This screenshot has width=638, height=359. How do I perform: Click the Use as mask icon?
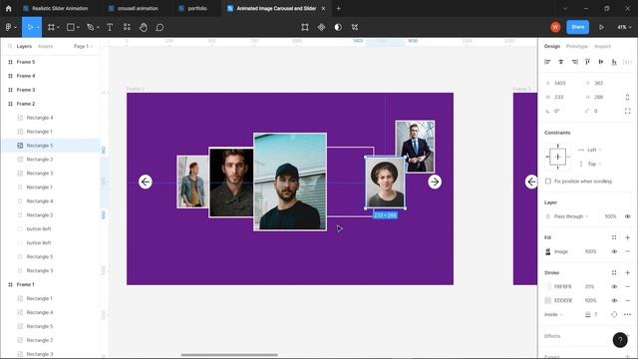(x=338, y=27)
